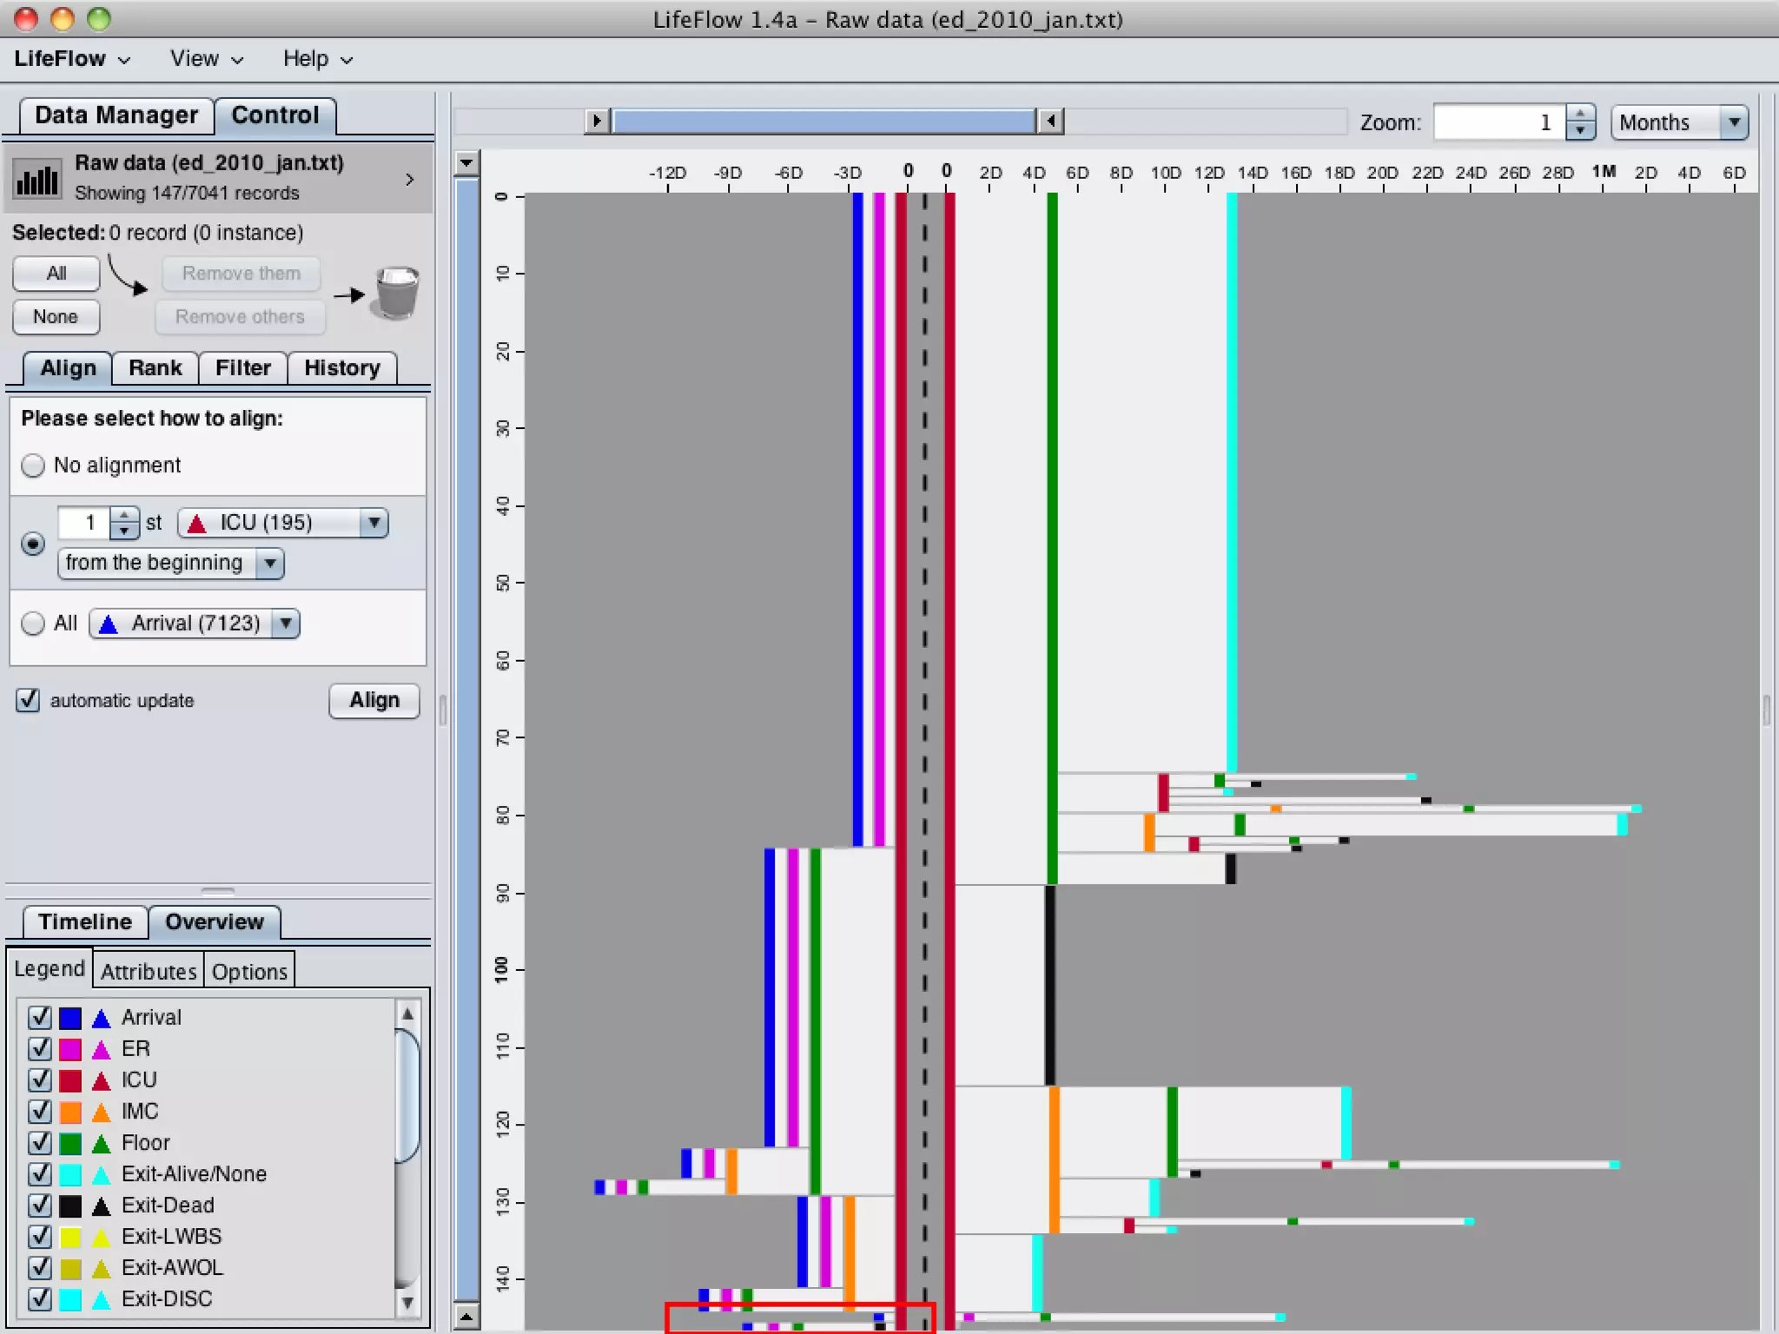Click the right arrow on the range slider
The image size is (1779, 1334).
click(597, 121)
